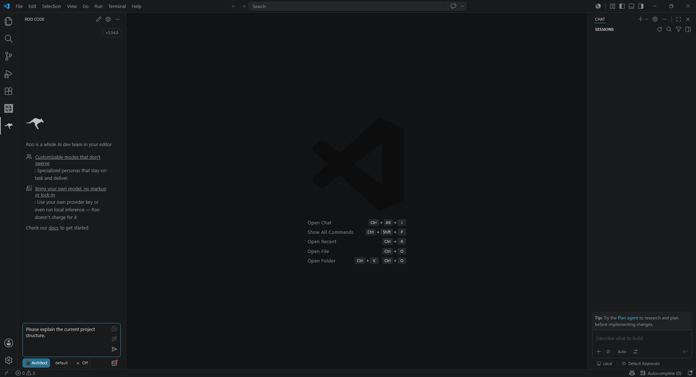Open the Explorer view in activity bar
696x377 pixels.
[x=8, y=21]
